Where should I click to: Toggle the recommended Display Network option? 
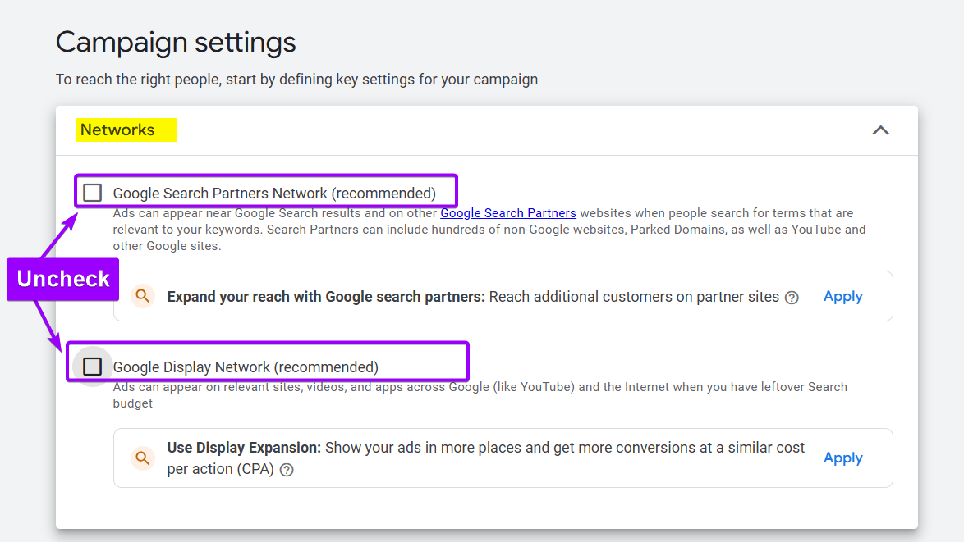(91, 366)
